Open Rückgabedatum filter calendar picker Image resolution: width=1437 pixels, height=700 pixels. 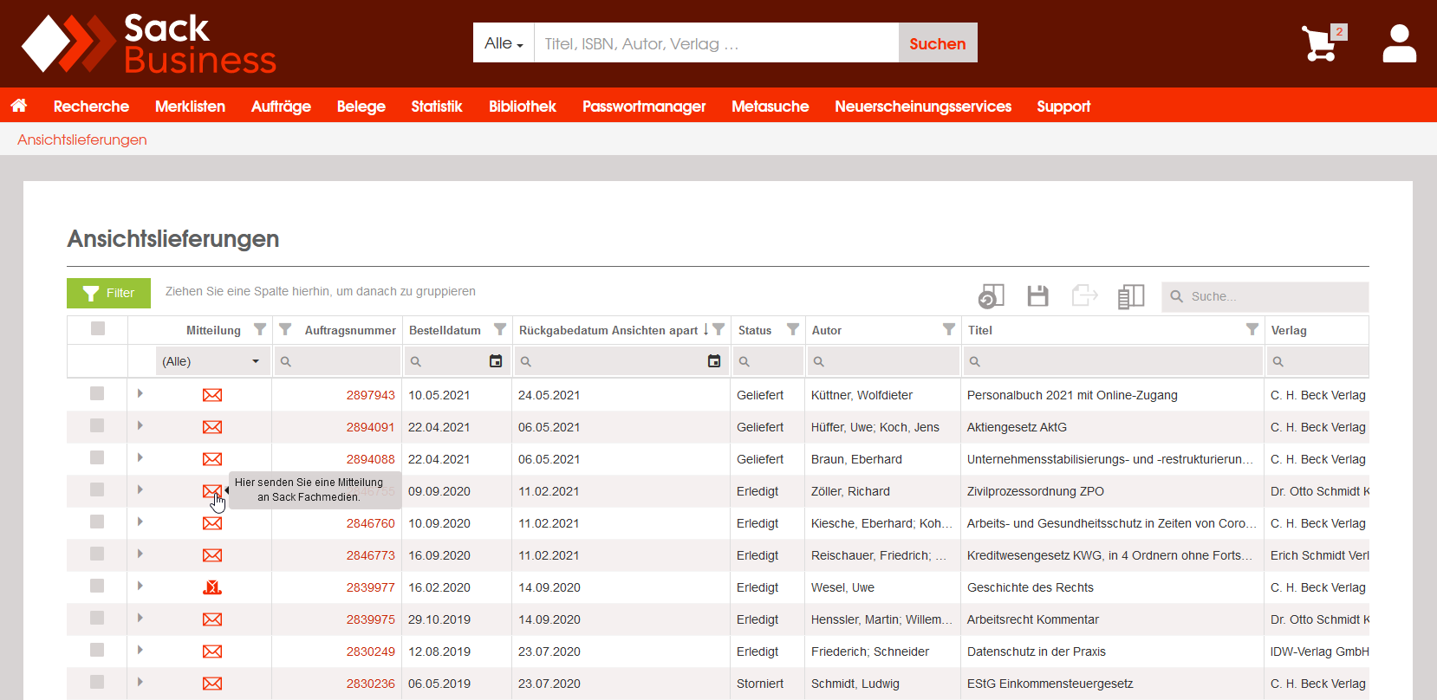pyautogui.click(x=714, y=361)
